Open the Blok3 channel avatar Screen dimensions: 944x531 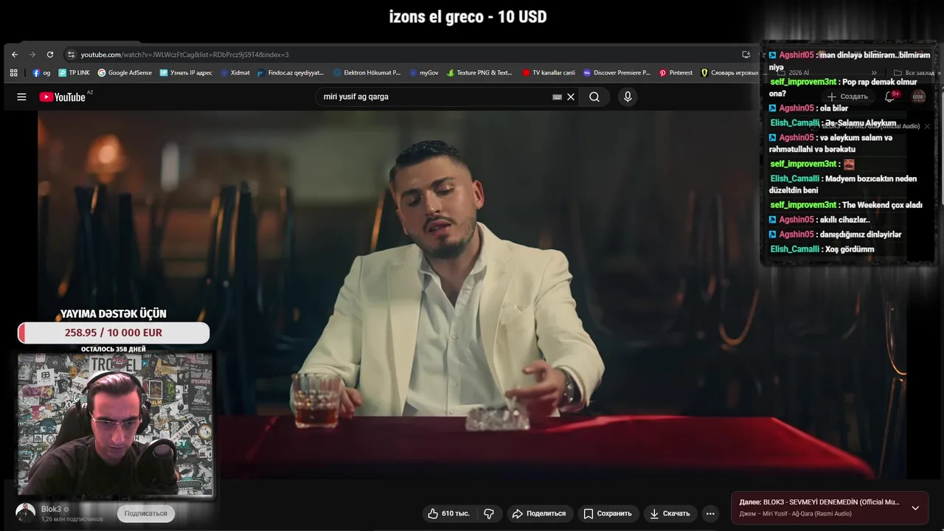tap(25, 513)
